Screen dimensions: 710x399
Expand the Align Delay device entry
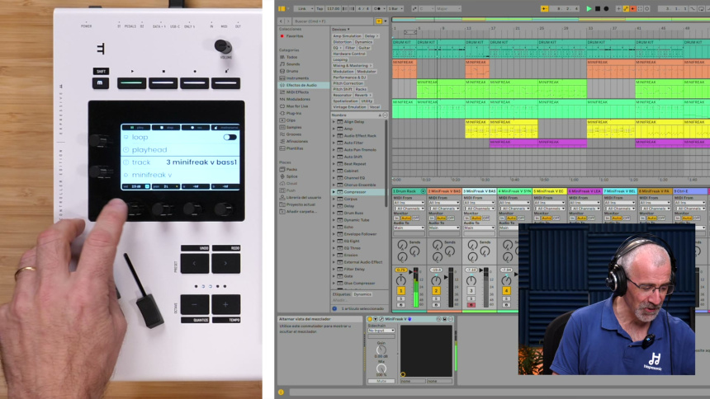coord(334,122)
